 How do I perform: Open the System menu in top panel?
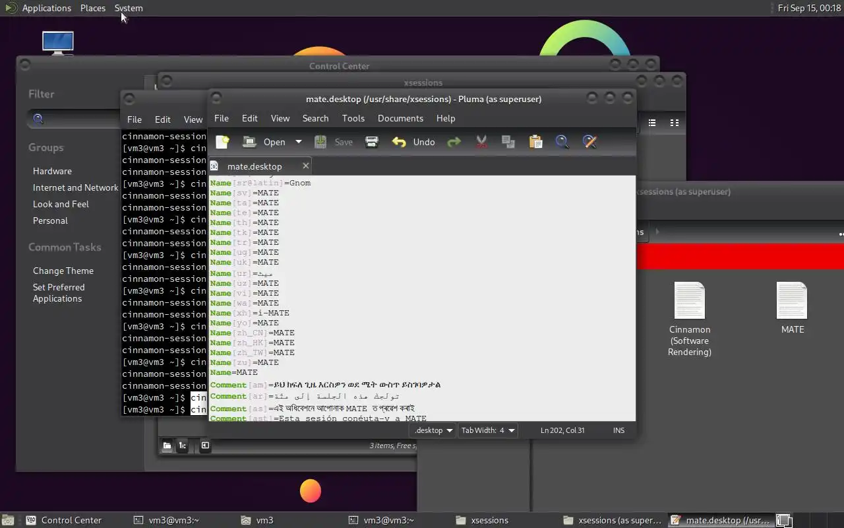[x=129, y=8]
